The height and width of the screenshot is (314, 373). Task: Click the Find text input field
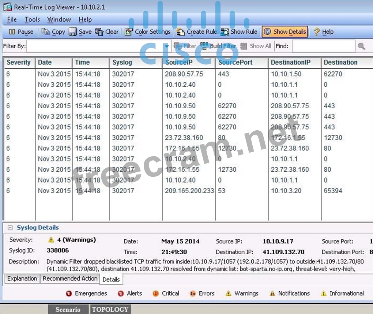point(323,46)
